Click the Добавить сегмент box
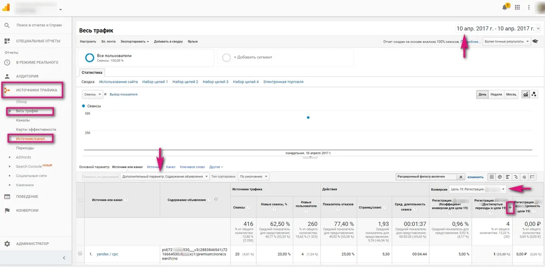Image resolution: width=545 pixels, height=267 pixels. pos(285,57)
